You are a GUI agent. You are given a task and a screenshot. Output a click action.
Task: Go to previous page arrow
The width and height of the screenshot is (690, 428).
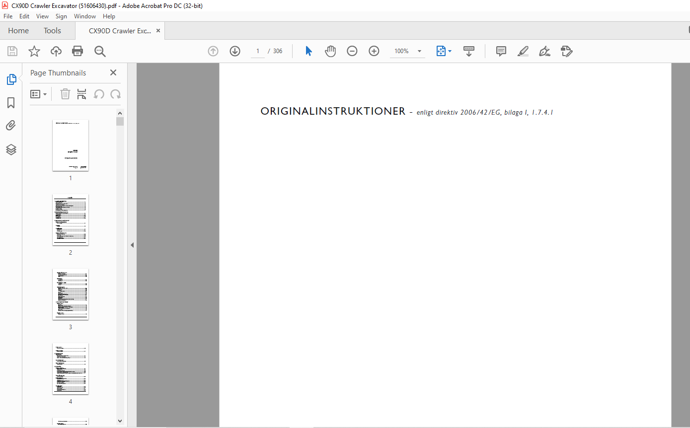click(x=213, y=51)
